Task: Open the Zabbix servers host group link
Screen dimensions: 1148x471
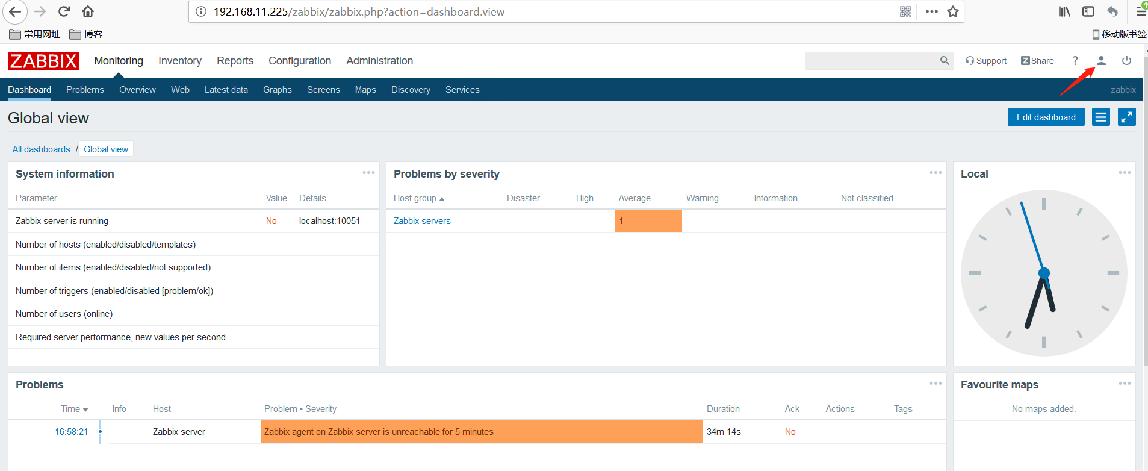Action: coord(422,221)
